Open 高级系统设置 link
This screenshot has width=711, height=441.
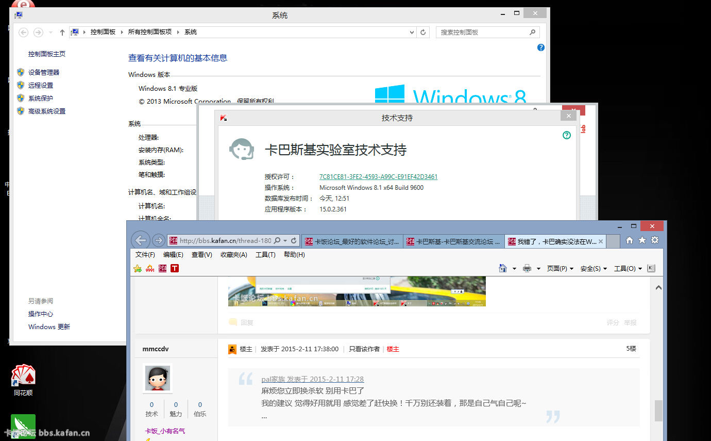[x=47, y=111]
